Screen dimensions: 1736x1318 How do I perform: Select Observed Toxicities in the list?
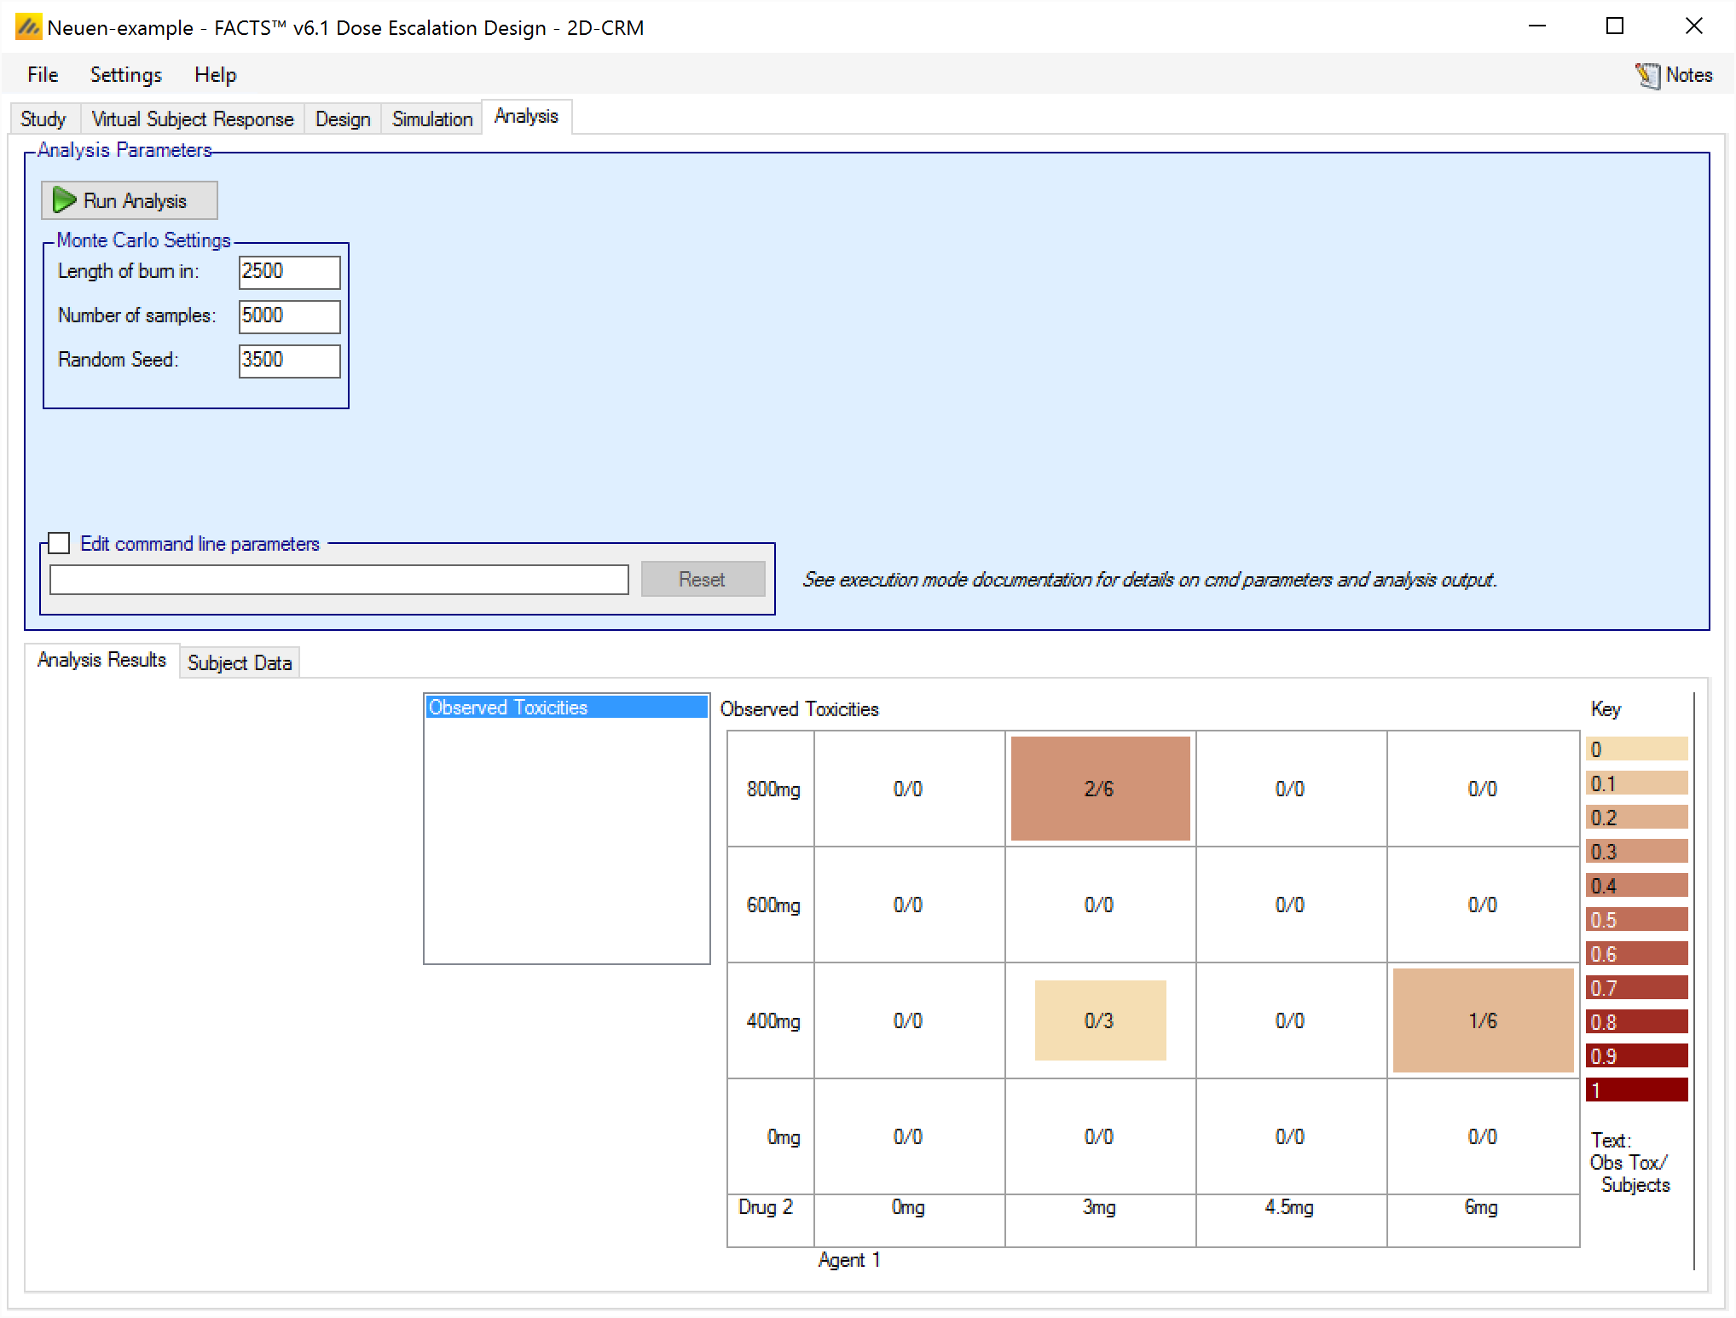[x=566, y=708]
